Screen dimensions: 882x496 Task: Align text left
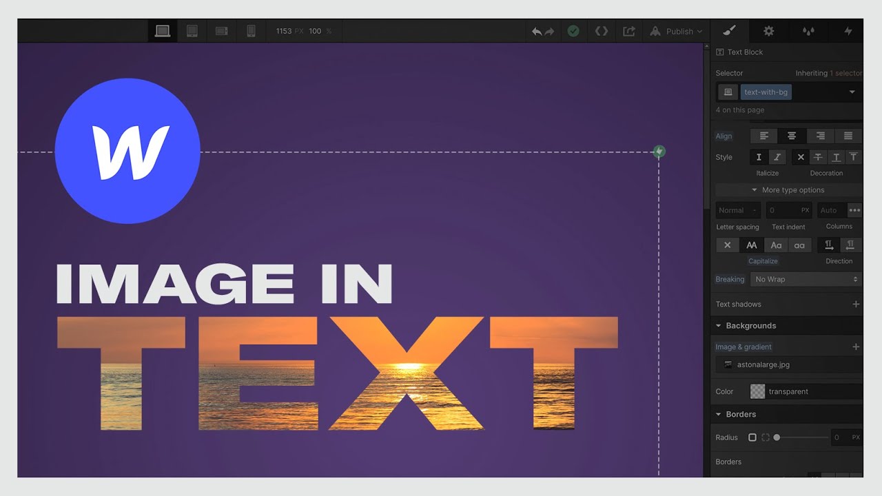tap(764, 136)
